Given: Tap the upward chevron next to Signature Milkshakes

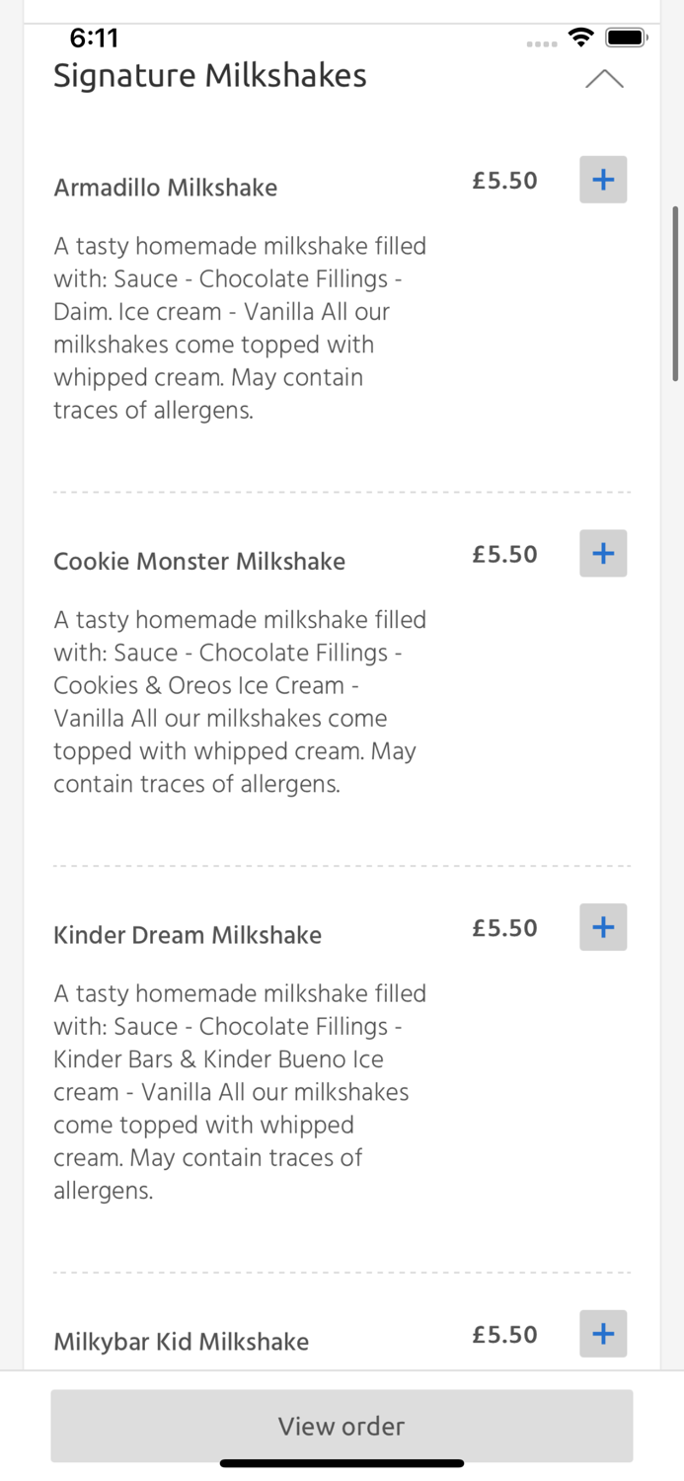Looking at the screenshot, I should [605, 78].
